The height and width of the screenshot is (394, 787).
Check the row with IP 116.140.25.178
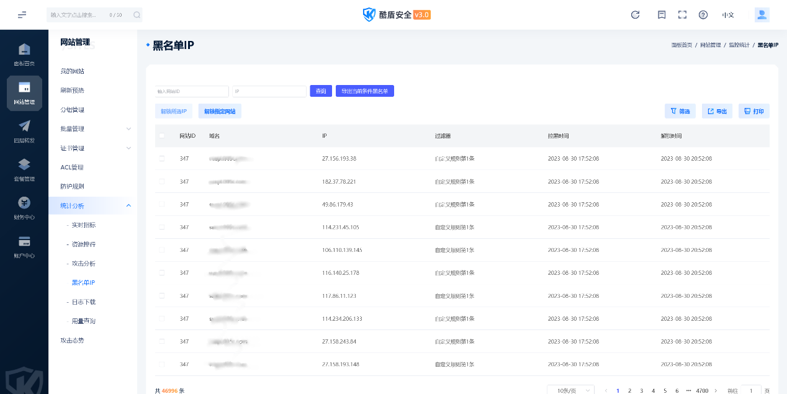162,272
